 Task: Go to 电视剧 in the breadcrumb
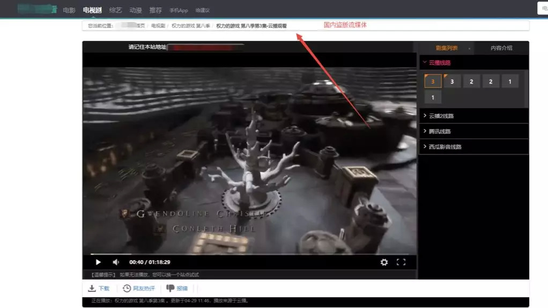158,26
